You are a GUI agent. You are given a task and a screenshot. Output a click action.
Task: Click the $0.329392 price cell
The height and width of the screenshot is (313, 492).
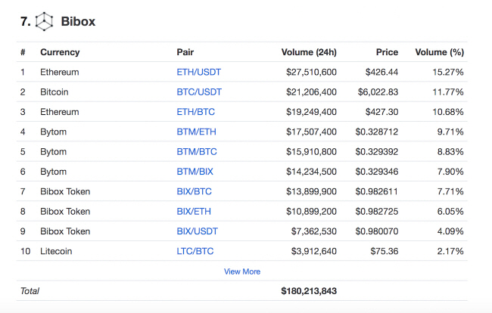click(x=376, y=152)
